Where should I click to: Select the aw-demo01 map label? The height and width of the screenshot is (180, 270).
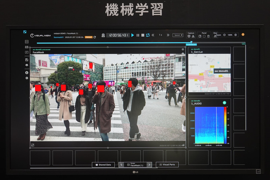coord(221,71)
